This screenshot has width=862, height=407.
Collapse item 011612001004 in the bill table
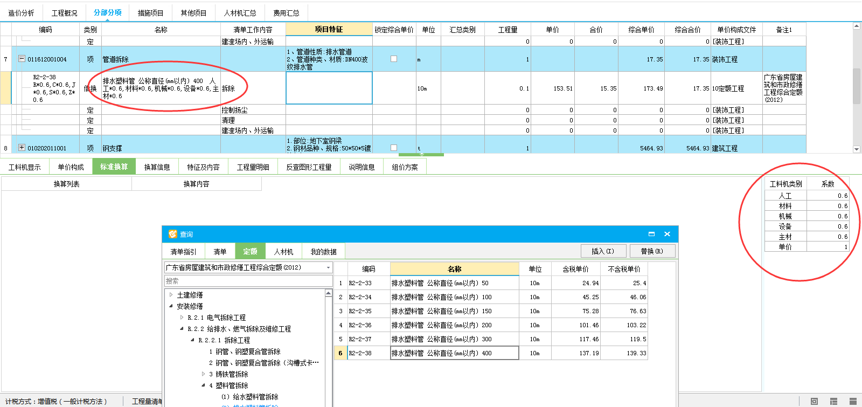(22, 59)
